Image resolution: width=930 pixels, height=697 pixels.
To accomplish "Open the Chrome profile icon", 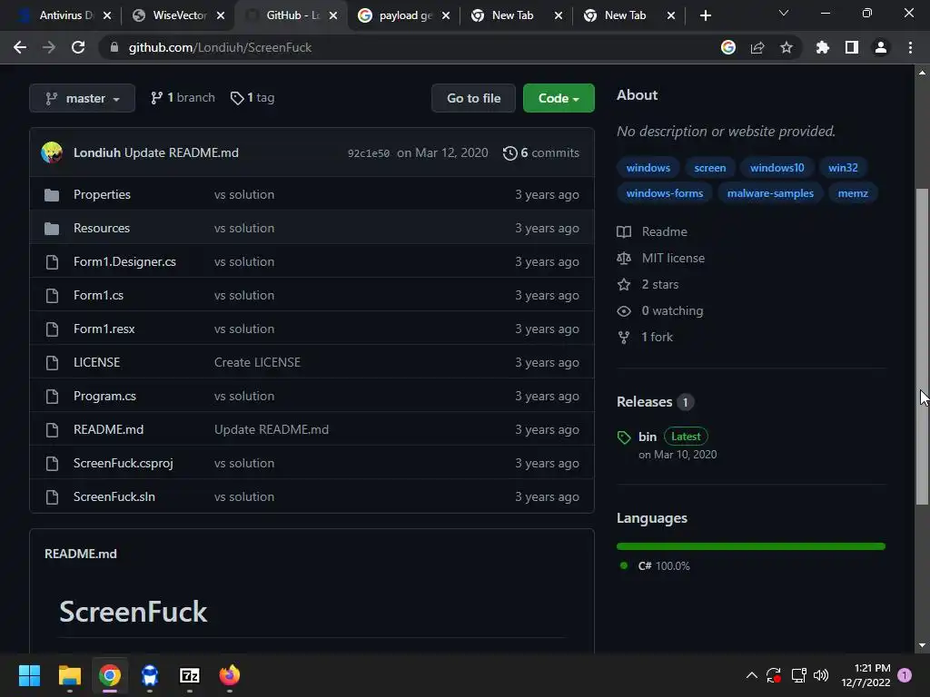I will click(x=881, y=47).
